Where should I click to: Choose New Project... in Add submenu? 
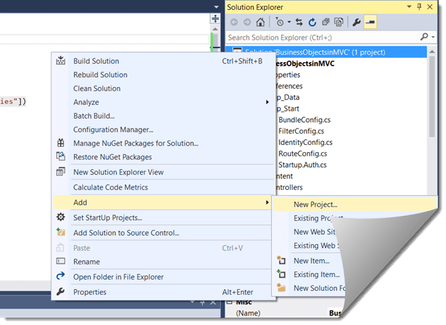tap(355, 204)
